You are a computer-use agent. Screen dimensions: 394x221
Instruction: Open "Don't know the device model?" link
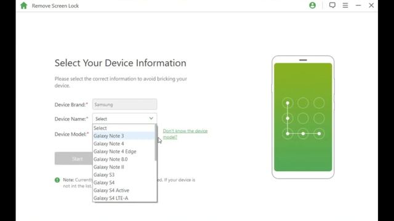[x=185, y=134]
